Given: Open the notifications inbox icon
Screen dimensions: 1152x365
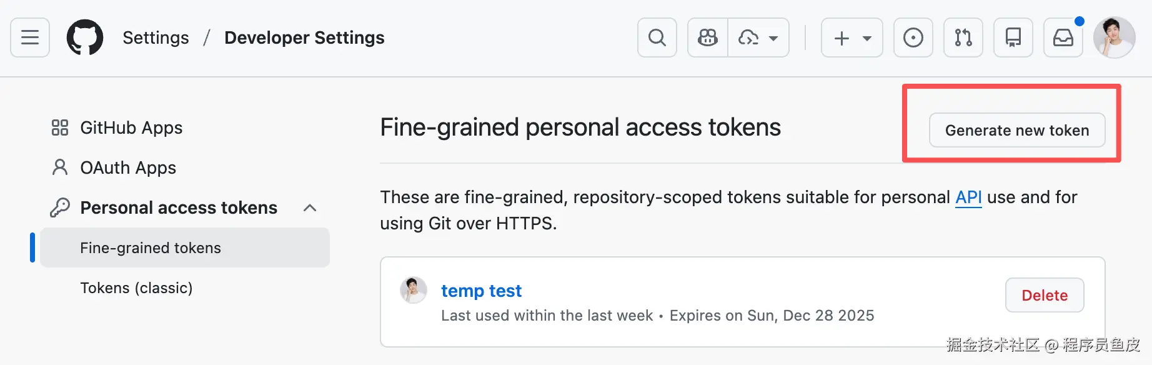Looking at the screenshot, I should [1063, 37].
